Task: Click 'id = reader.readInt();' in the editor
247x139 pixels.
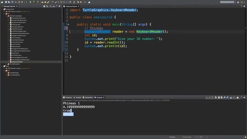Action: (x=105, y=42)
